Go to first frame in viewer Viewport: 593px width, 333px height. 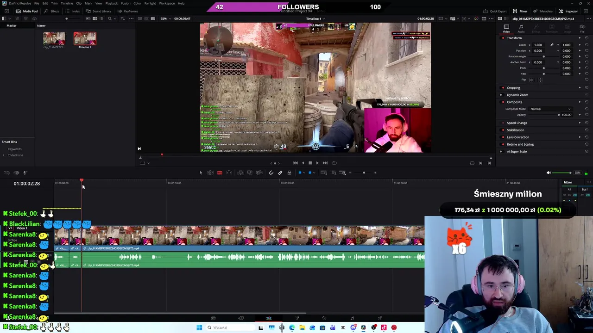(x=295, y=163)
